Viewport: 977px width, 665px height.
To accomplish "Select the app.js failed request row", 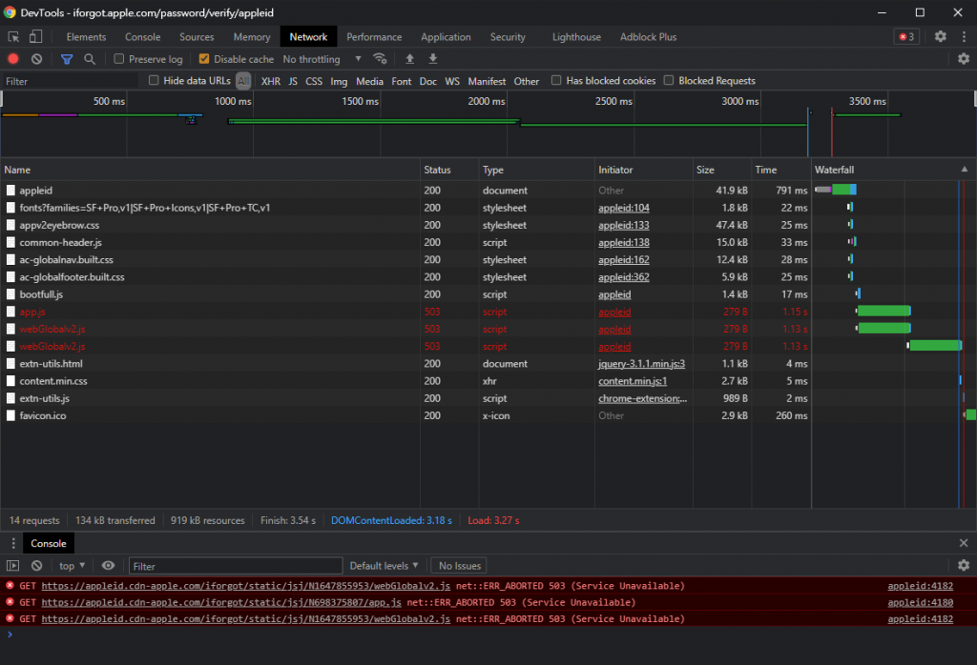I will tap(405, 312).
